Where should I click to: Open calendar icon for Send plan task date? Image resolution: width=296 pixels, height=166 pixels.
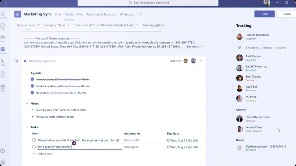tap(168, 147)
